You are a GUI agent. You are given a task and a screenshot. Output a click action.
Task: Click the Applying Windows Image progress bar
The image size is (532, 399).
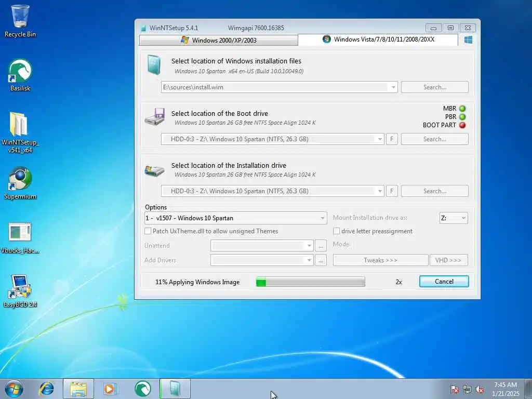311,282
